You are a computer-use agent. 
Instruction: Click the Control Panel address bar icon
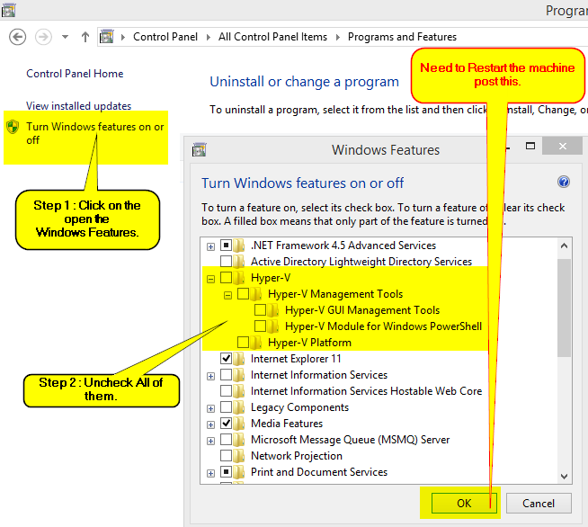[106, 37]
